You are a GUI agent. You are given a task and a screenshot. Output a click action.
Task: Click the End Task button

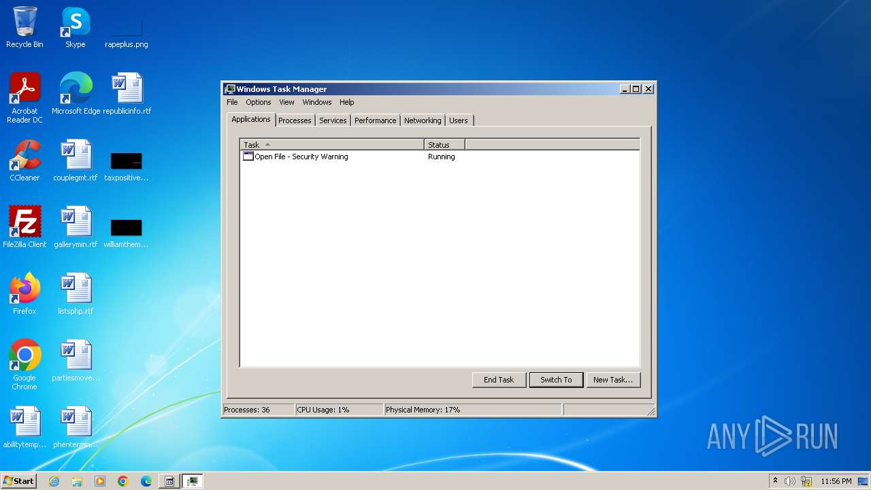[499, 380]
